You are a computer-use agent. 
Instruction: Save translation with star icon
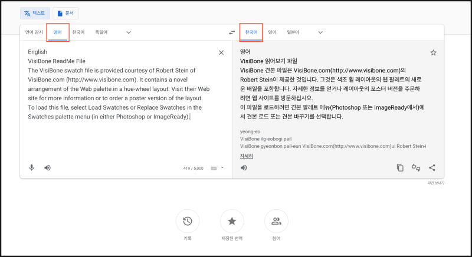click(x=433, y=53)
